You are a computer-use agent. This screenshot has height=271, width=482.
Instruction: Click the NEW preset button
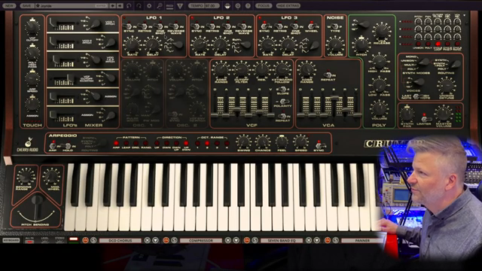pos(9,5)
